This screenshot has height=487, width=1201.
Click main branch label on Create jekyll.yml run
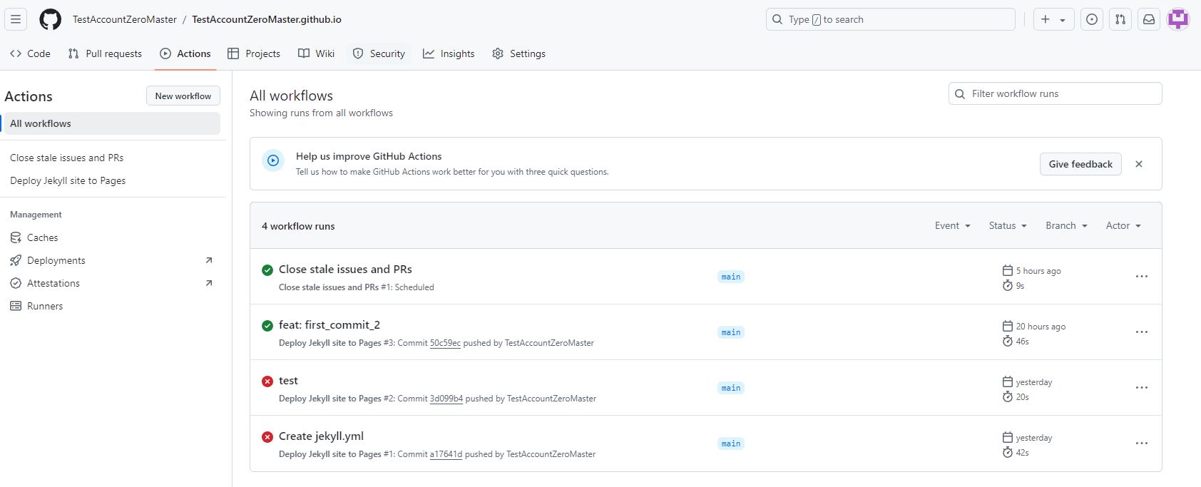tap(731, 444)
